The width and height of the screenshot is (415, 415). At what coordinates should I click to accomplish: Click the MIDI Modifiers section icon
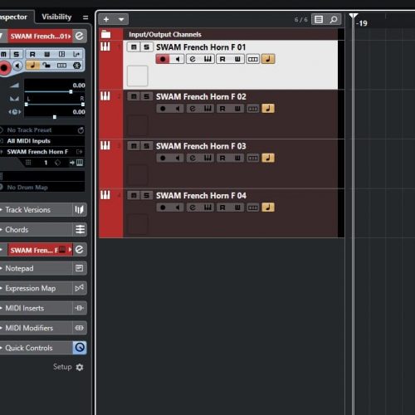(x=80, y=328)
